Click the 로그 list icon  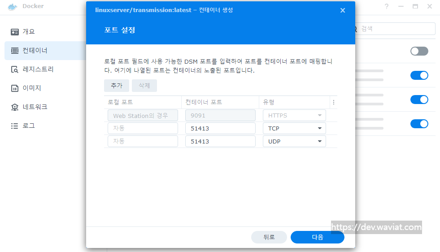pos(15,126)
